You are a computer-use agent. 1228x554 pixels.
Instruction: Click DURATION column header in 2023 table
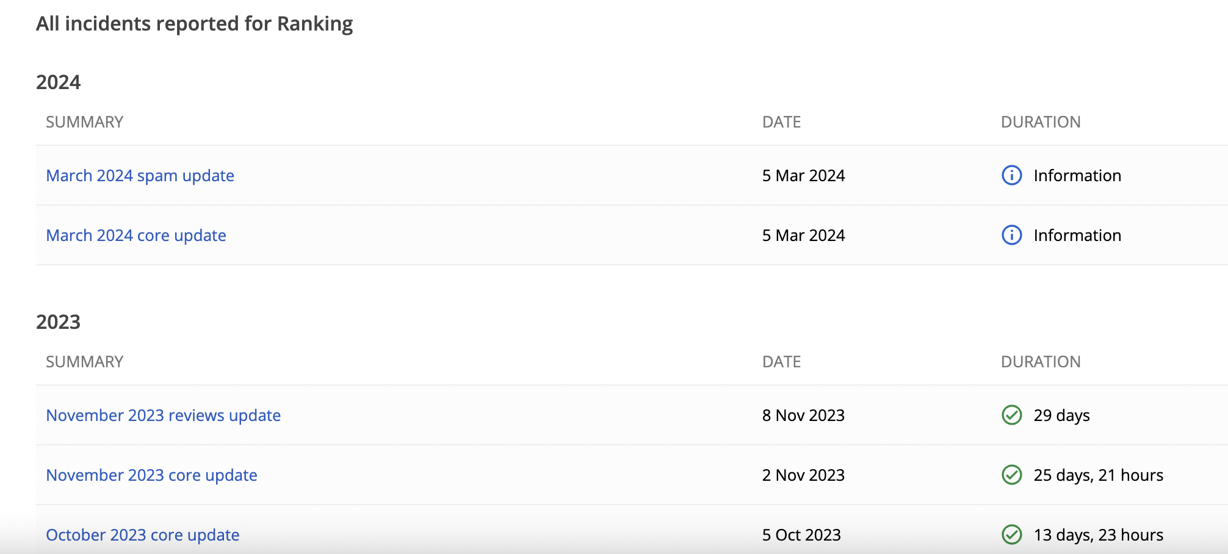[x=1041, y=362]
